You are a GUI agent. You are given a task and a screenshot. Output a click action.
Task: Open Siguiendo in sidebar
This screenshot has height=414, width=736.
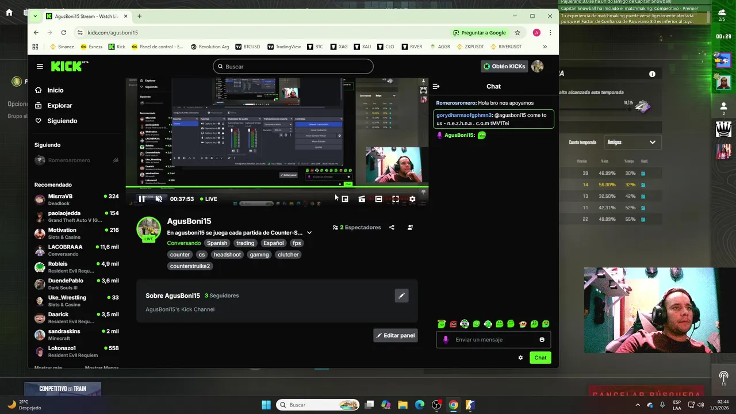pos(62,121)
